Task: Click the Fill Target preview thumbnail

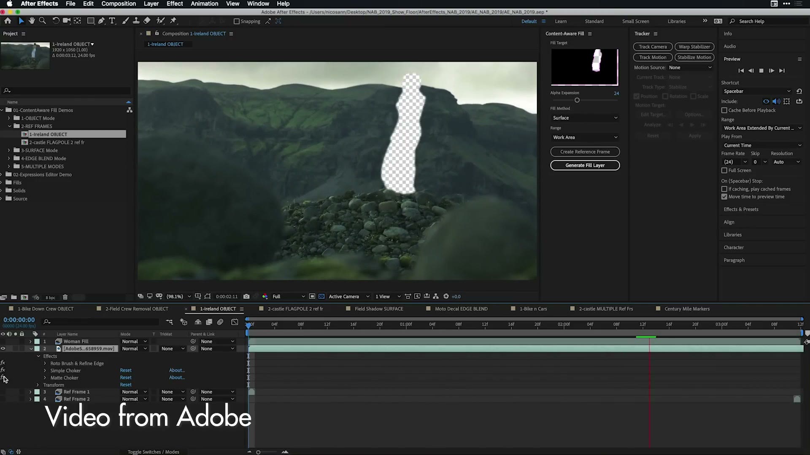Action: point(584,67)
